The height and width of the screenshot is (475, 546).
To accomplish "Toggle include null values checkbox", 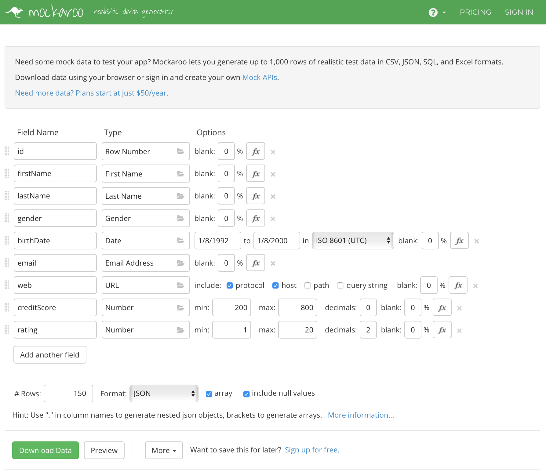I will tap(246, 394).
